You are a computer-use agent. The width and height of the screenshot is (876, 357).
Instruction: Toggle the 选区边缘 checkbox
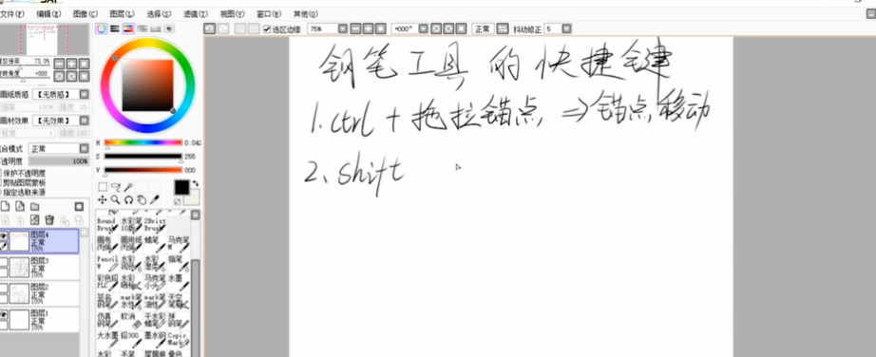[x=267, y=29]
